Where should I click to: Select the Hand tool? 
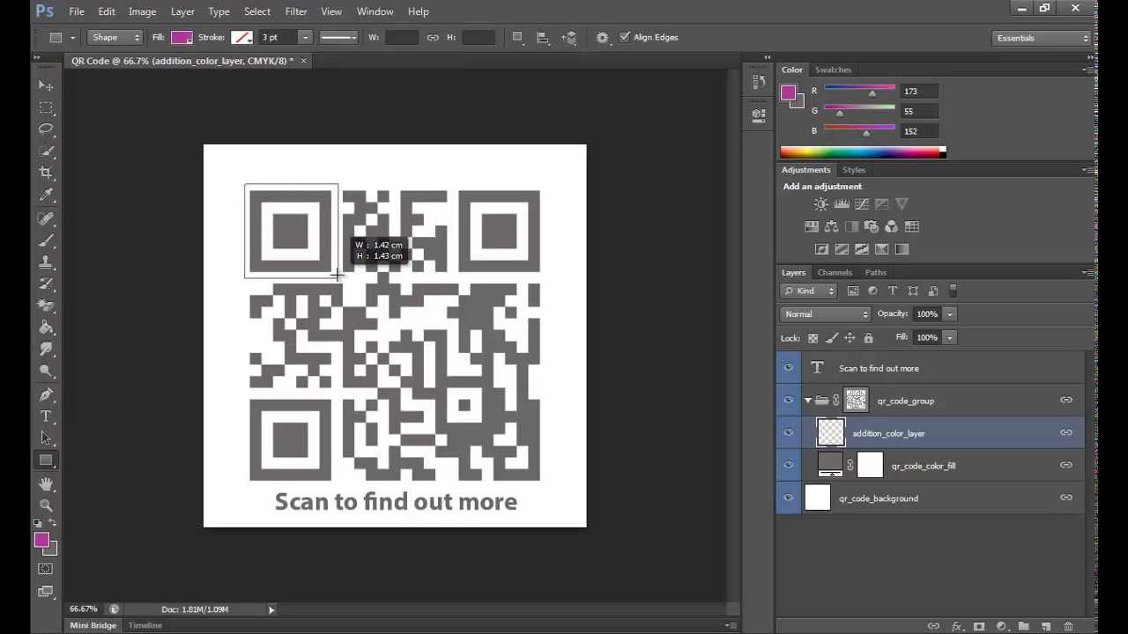click(46, 484)
